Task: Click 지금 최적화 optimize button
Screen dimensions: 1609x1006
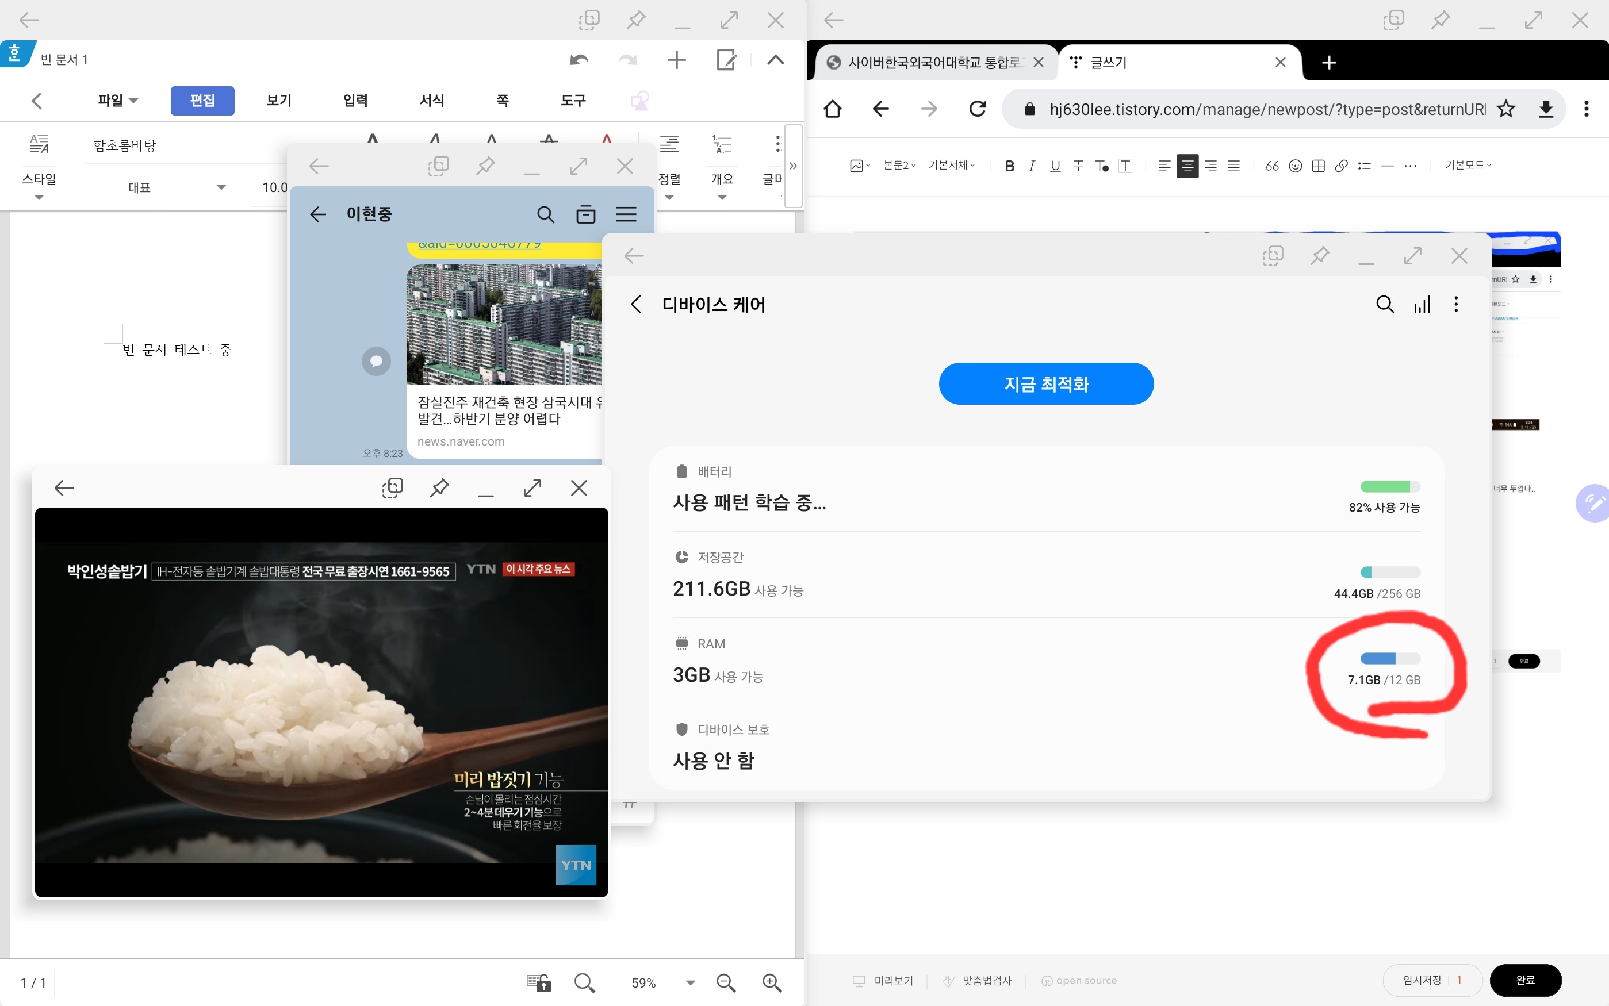Action: [1046, 384]
